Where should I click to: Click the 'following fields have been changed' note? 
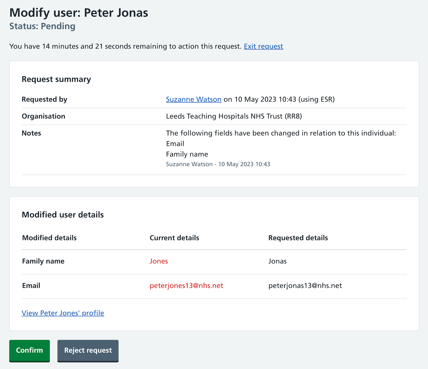281,133
